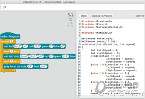Screen dimensions: 145x99
Task: Click the Edit with button
Action: click(x=140, y=16)
